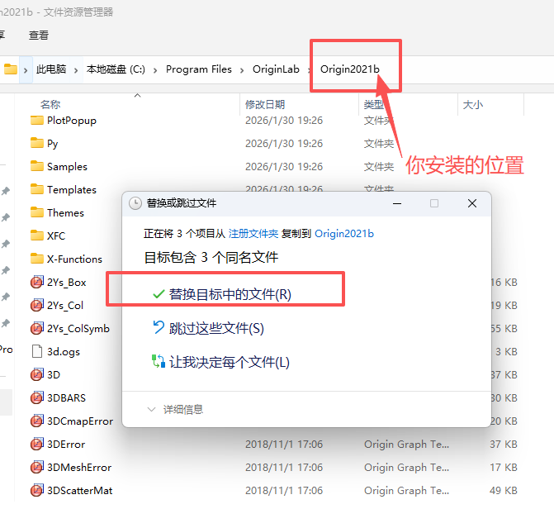The width and height of the screenshot is (554, 509).
Task: Go to OriginLab in the breadcrumb
Action: click(276, 69)
